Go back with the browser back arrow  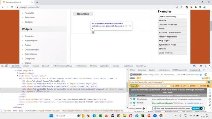(3, 7)
